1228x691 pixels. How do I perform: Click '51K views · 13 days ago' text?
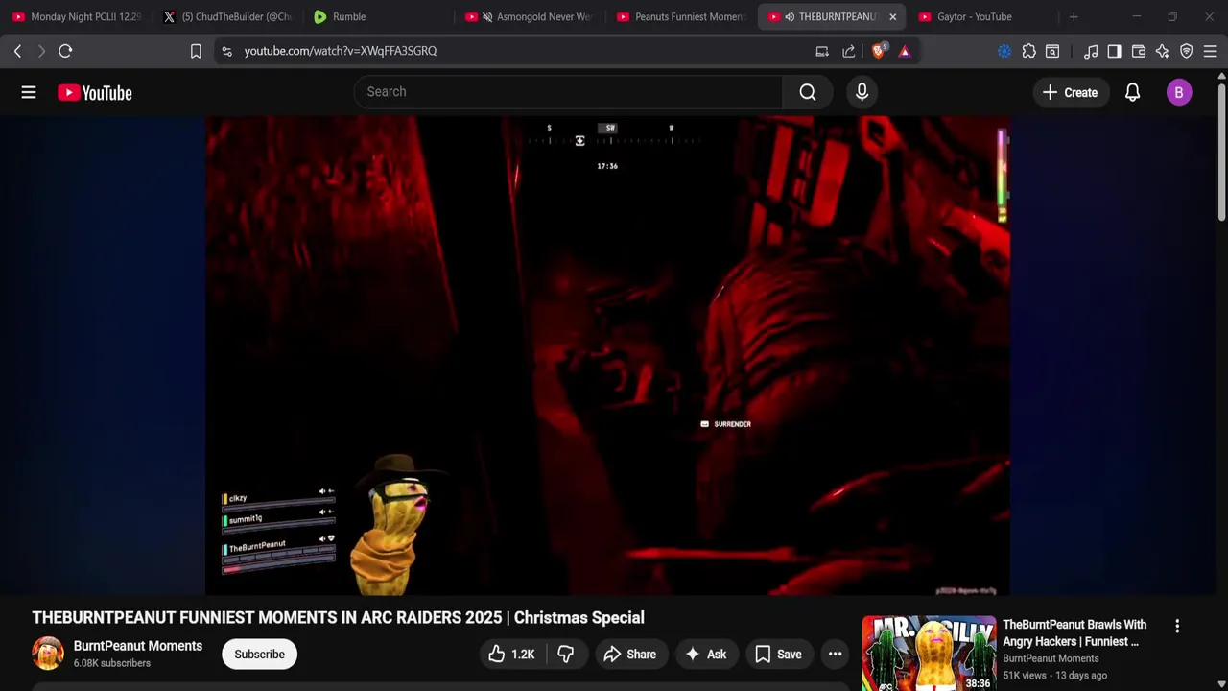[x=1054, y=676]
